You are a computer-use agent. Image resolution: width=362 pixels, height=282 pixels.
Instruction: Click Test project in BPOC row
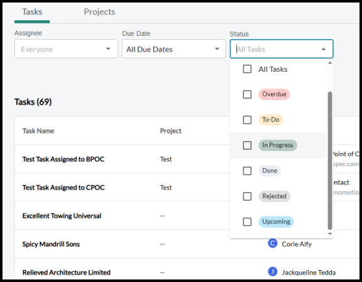[x=166, y=159]
